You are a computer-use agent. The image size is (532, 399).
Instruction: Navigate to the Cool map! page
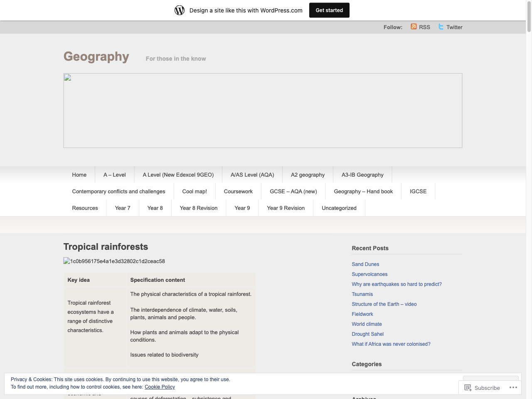(194, 192)
